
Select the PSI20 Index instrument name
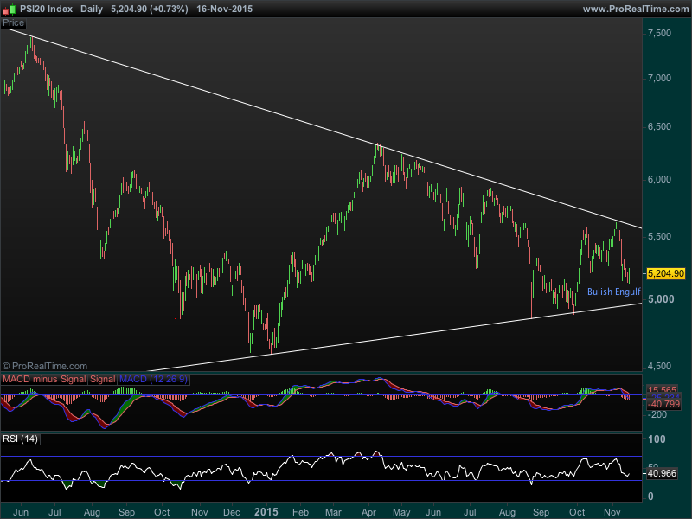click(47, 9)
